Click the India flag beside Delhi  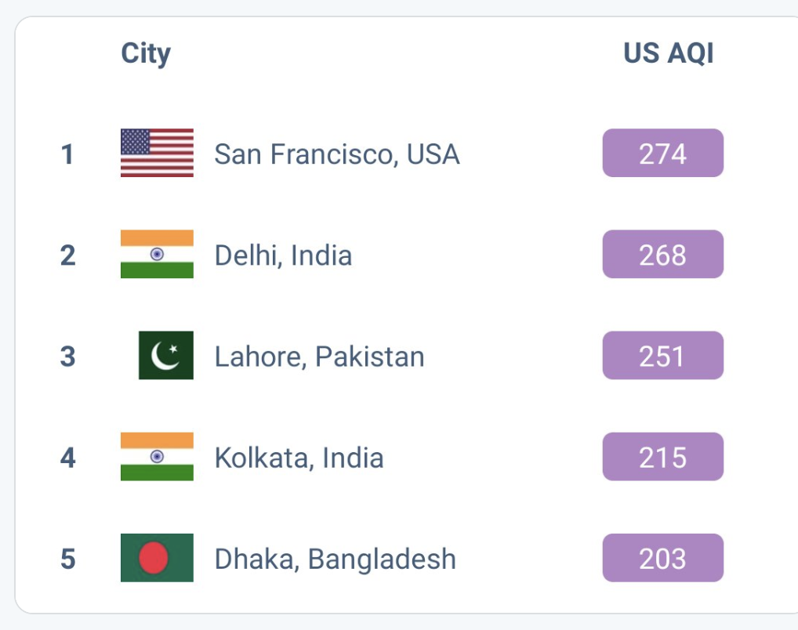point(157,254)
